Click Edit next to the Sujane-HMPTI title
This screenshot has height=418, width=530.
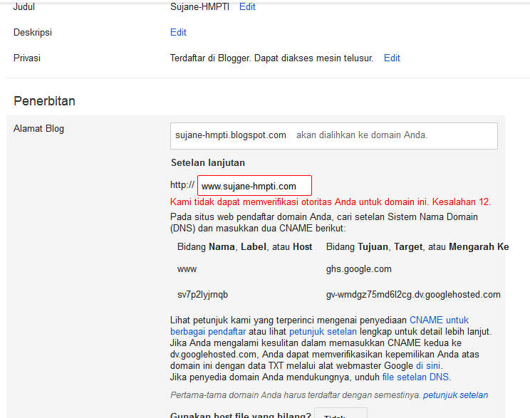click(x=247, y=7)
